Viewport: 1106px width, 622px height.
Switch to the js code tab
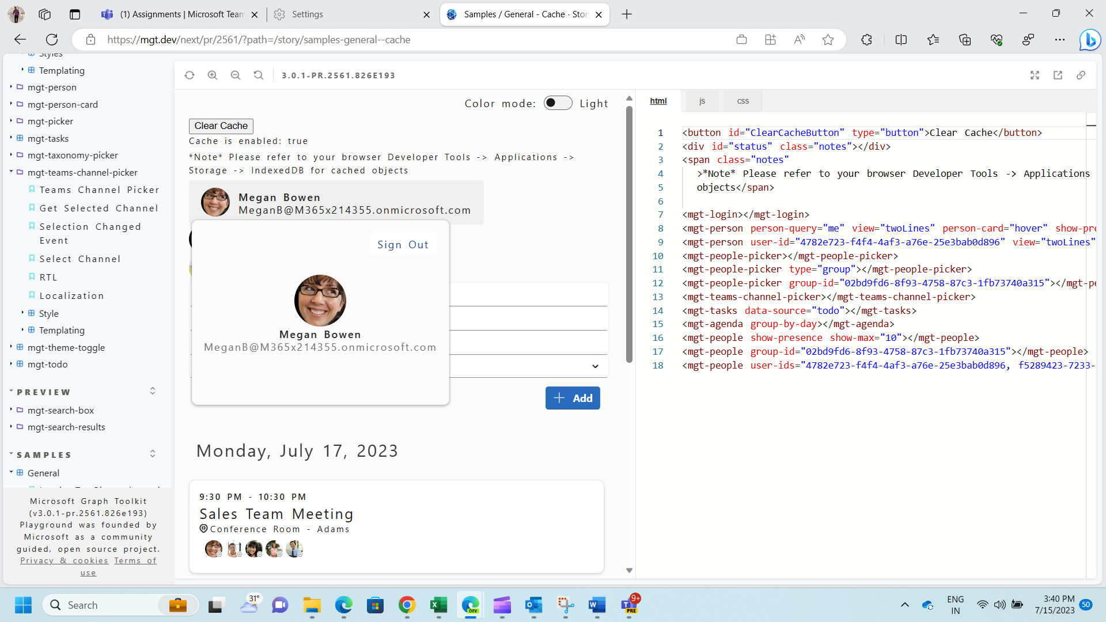tap(702, 101)
